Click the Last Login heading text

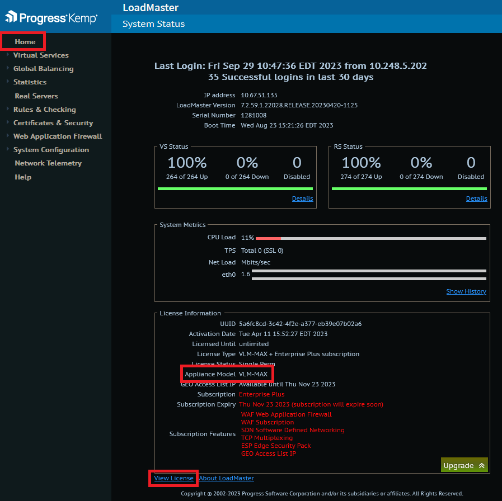pyautogui.click(x=290, y=66)
